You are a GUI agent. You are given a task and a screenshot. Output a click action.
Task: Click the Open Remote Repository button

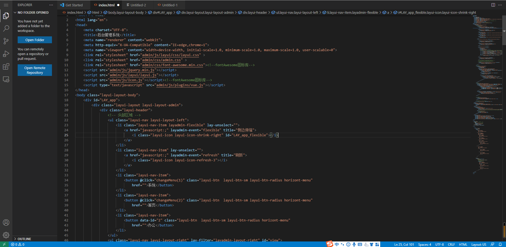click(35, 70)
